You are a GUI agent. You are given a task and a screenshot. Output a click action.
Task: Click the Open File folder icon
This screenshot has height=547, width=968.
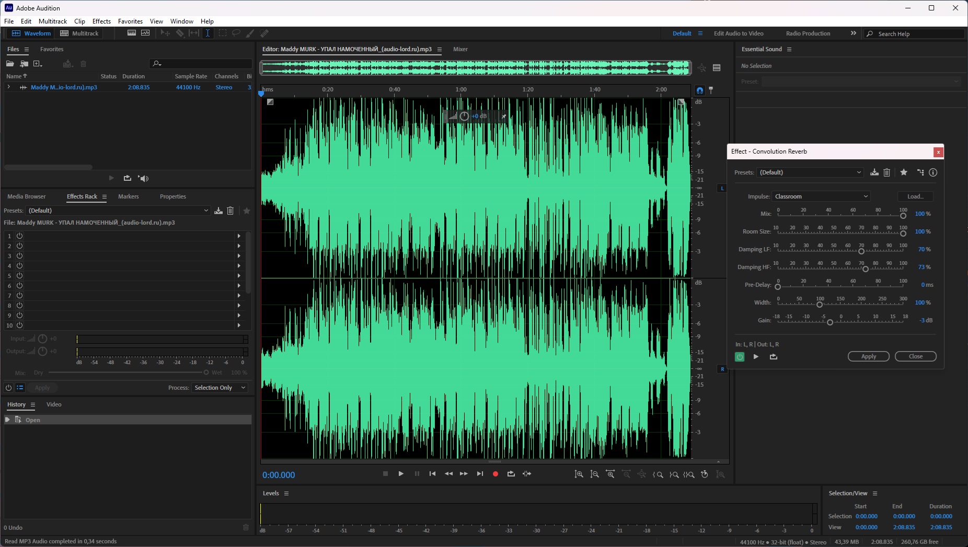click(10, 64)
